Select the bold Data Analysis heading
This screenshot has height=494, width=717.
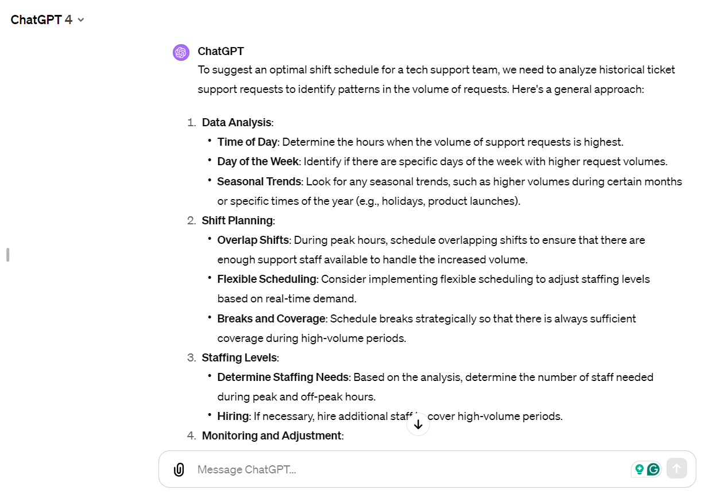click(x=237, y=122)
